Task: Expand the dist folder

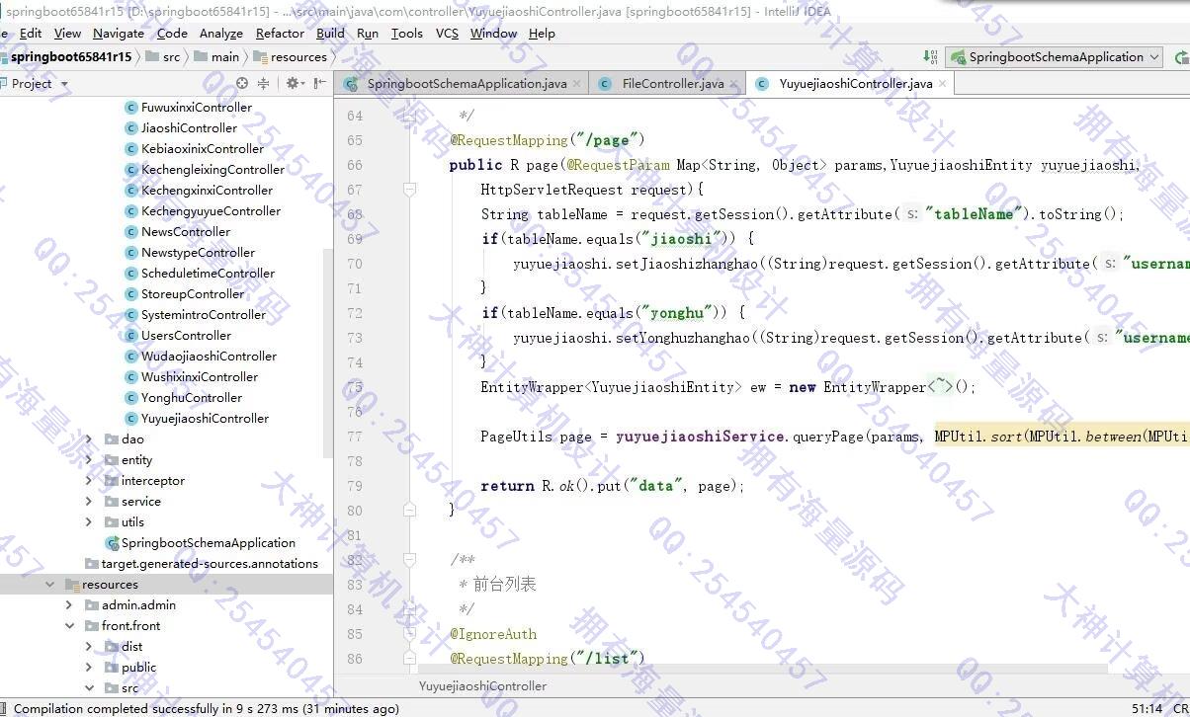Action: tap(88, 646)
